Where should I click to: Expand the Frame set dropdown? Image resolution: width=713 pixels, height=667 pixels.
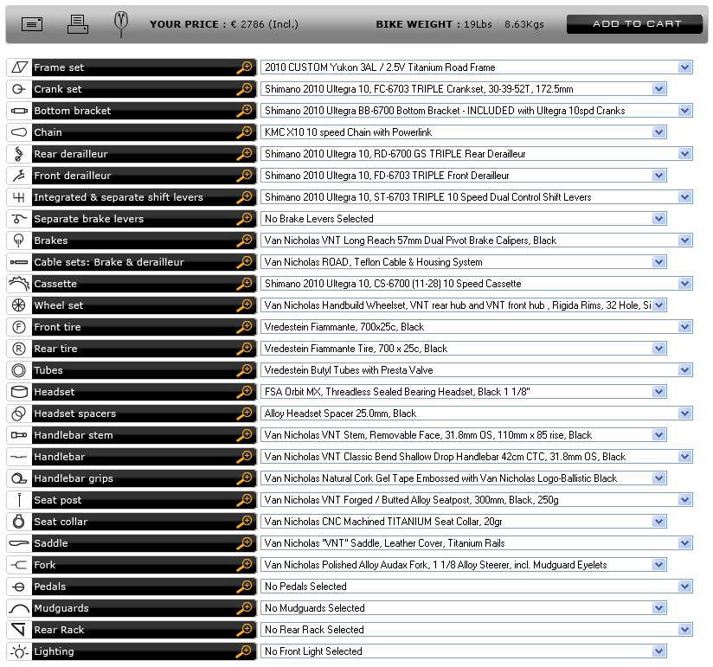pos(684,67)
